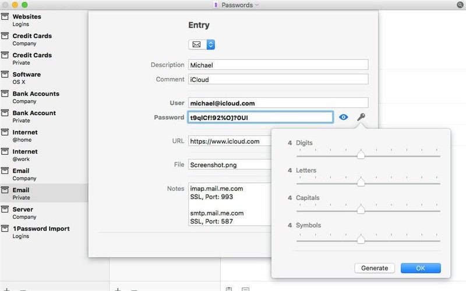The image size is (466, 291).
Task: Select the Bank Accounts Company archive icon
Action: [x=5, y=94]
